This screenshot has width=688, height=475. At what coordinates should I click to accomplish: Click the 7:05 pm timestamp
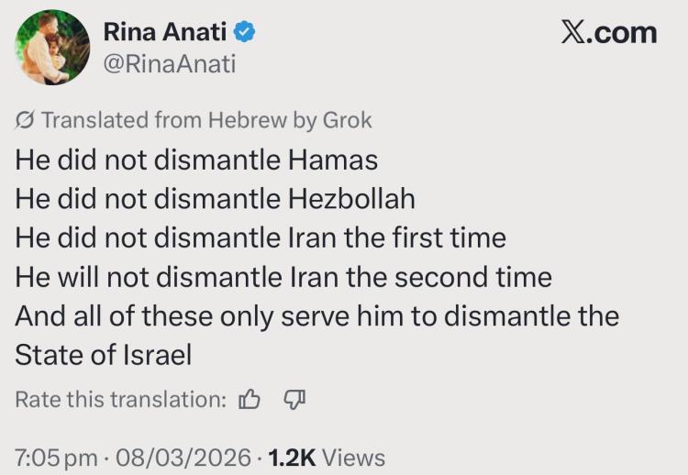[57, 456]
